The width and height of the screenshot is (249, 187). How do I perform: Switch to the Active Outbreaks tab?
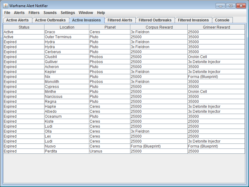pos(50,20)
